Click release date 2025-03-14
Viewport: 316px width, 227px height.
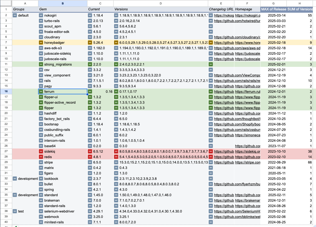277,16
